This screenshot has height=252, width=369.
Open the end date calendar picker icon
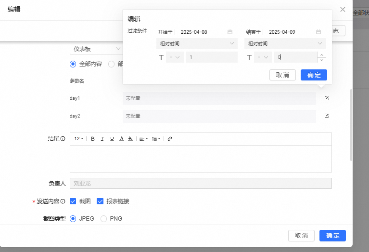[318, 32]
